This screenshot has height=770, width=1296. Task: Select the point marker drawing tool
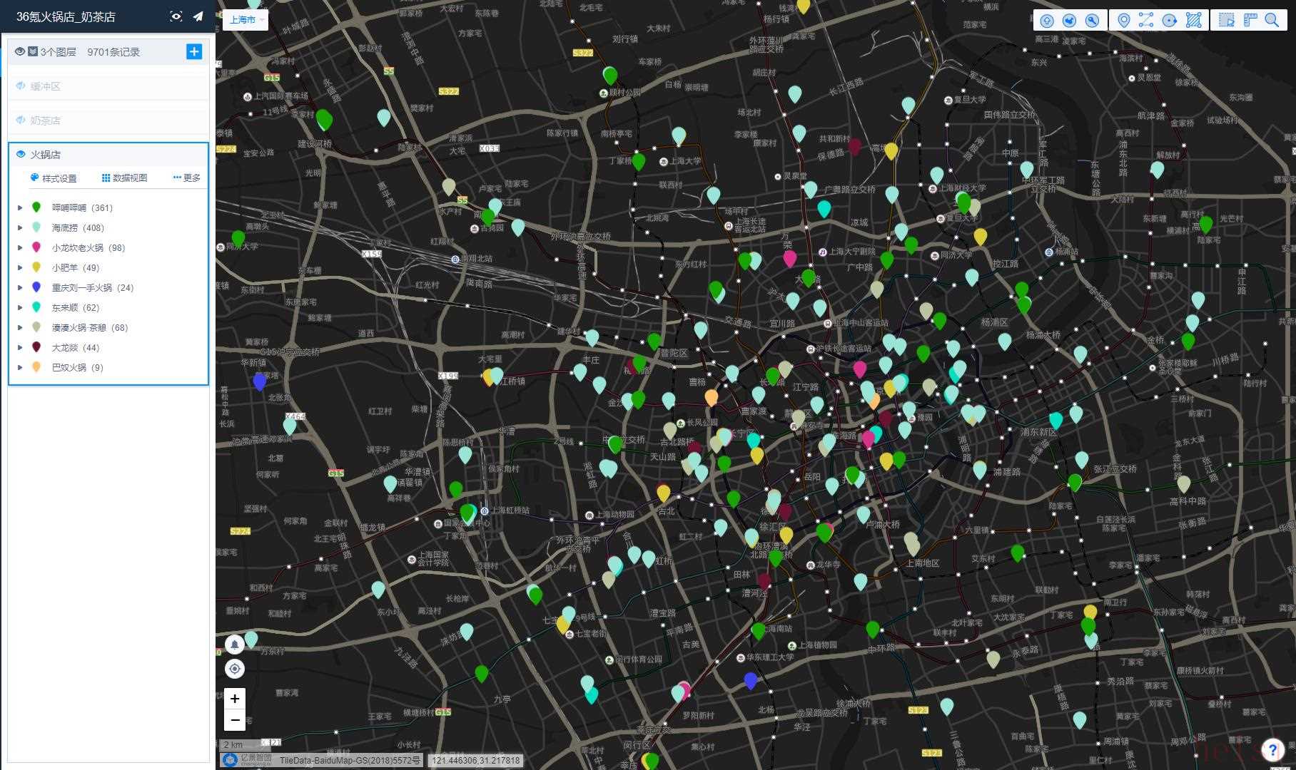click(x=1123, y=20)
